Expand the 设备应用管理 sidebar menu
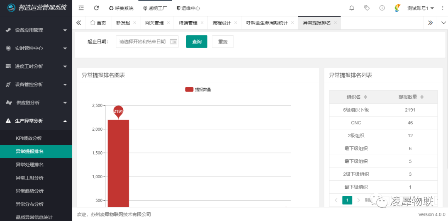Image resolution: width=448 pixels, height=221 pixels. [x=36, y=30]
